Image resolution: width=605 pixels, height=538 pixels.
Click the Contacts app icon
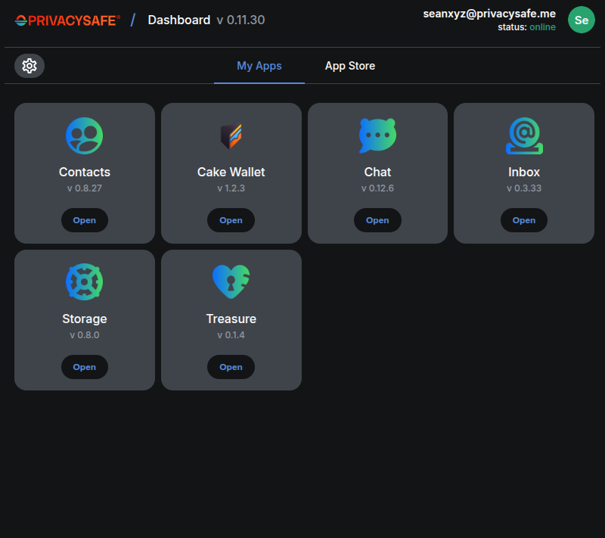pyautogui.click(x=85, y=136)
